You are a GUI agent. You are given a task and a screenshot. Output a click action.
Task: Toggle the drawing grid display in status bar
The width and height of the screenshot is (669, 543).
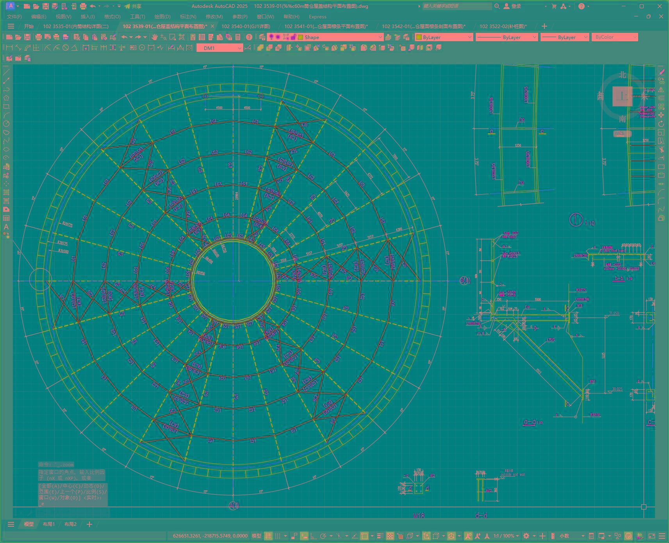pyautogui.click(x=268, y=536)
